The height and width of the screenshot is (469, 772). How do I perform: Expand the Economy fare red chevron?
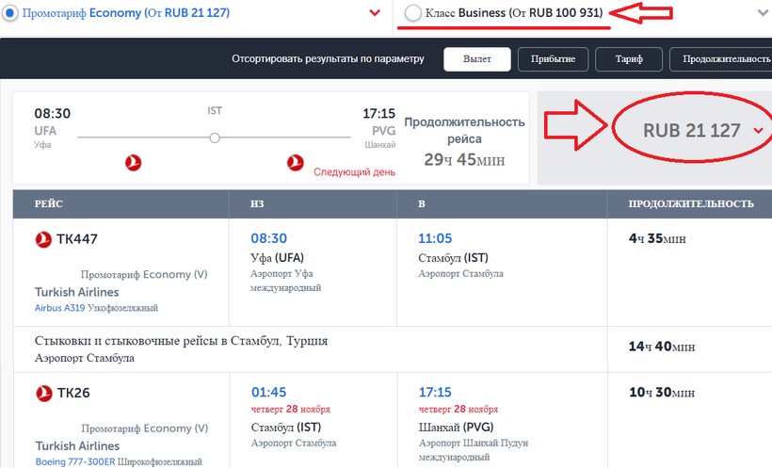click(x=375, y=13)
